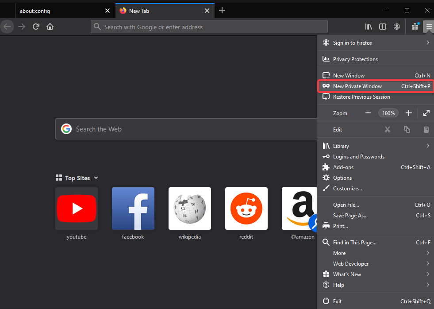Close the hamburger menu button
The image size is (434, 309).
(429, 27)
